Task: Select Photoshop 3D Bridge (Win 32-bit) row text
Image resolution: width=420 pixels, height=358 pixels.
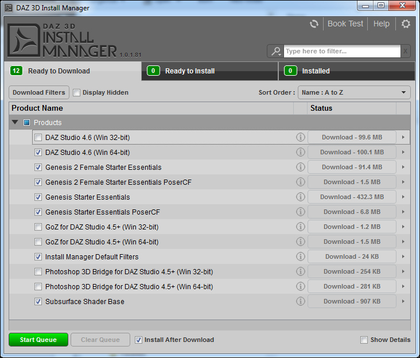Action: pyautogui.click(x=129, y=272)
